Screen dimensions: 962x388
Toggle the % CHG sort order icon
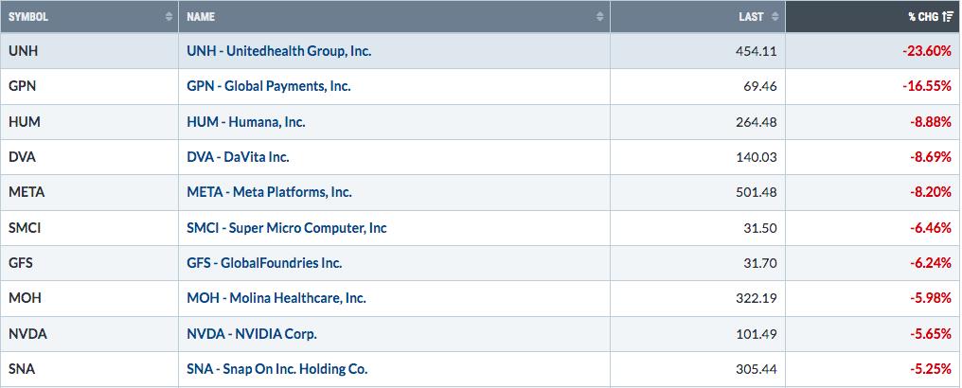coord(947,16)
